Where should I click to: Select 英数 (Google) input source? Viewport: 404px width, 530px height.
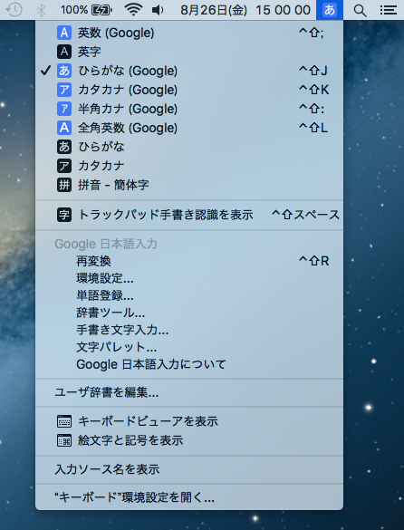pos(189,33)
